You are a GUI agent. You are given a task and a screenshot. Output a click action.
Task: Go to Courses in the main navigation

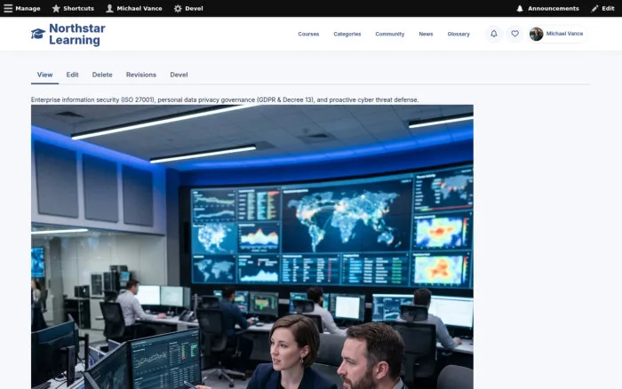[308, 34]
